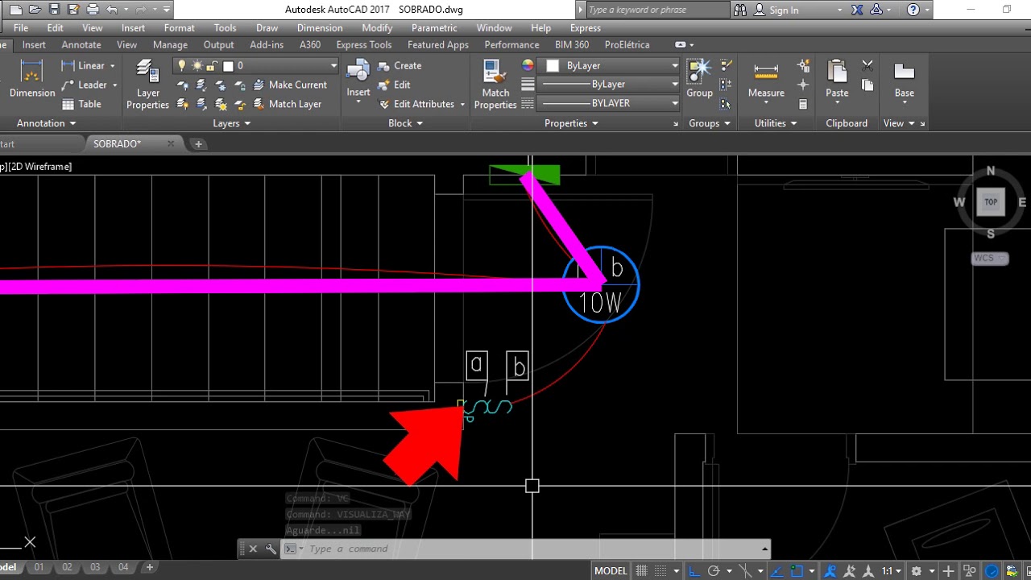The height and width of the screenshot is (580, 1031).
Task: Toggle snap mode in status bar
Action: (x=660, y=570)
